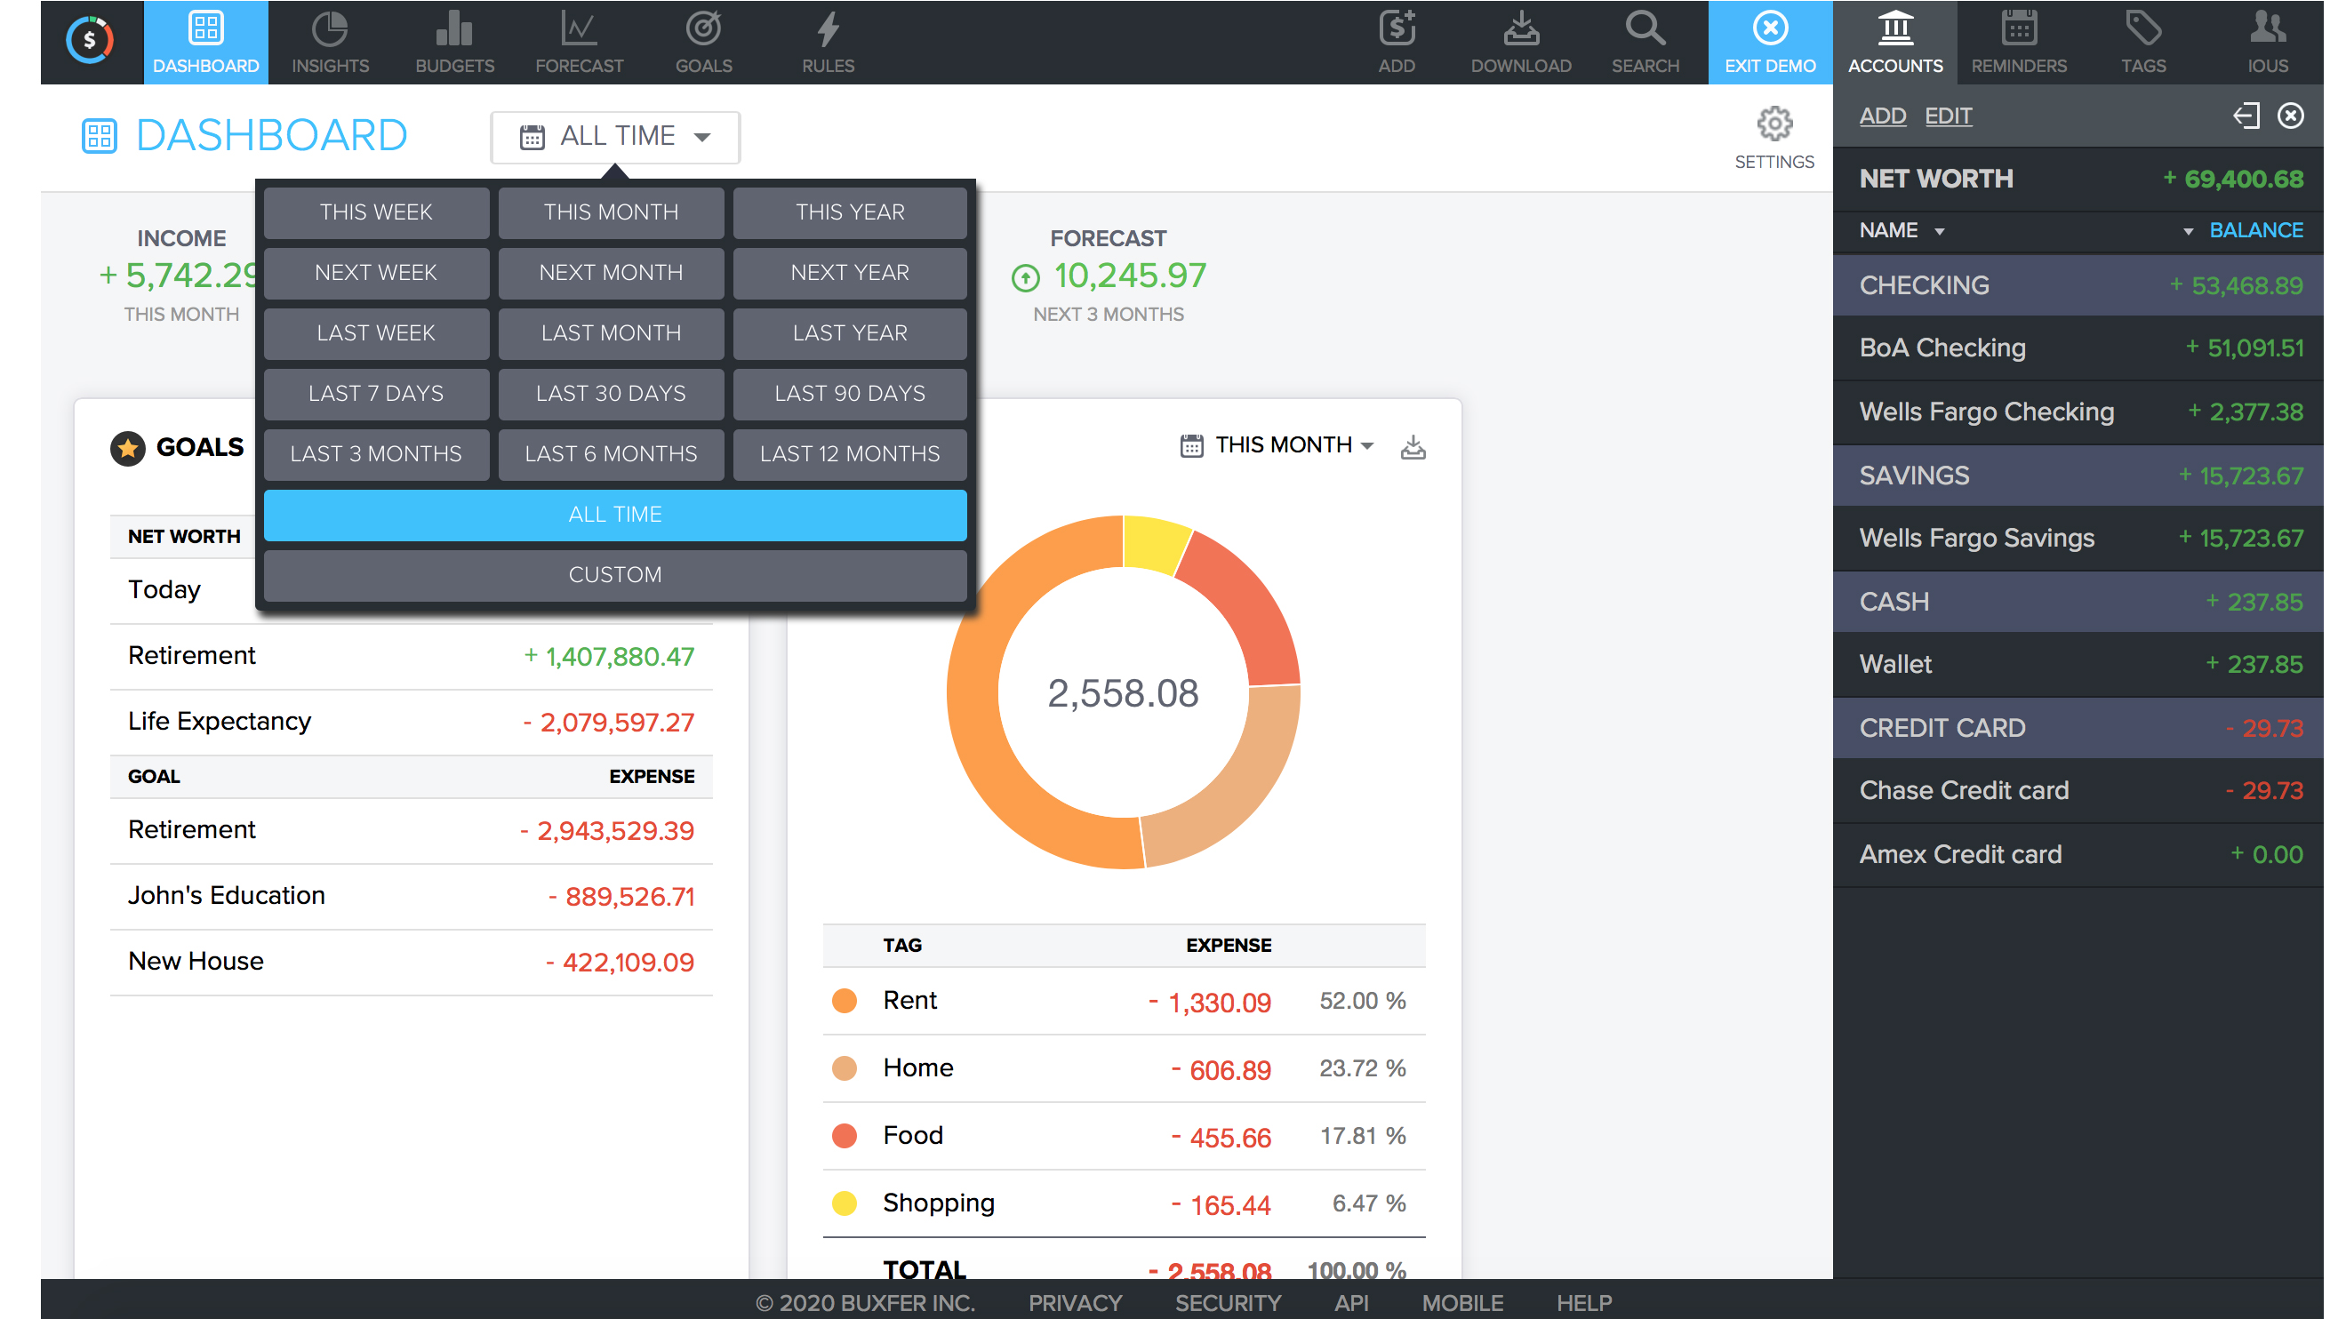Open the Chase Credit card account
This screenshot has width=2346, height=1319.
2078,790
